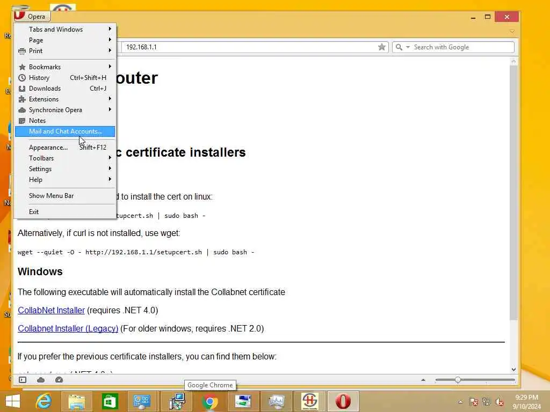Click the Action Center flag tray icon
Viewport: 550px width, 412px height.
pos(474,402)
